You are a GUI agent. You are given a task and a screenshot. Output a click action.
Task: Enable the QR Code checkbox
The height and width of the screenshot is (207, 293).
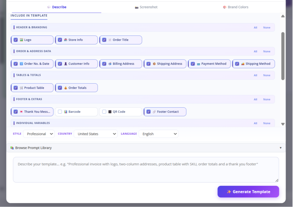pos(104,112)
